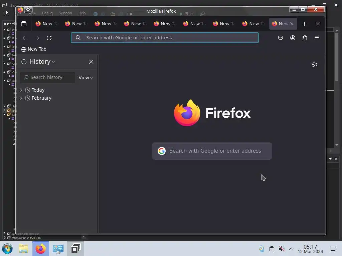The width and height of the screenshot is (342, 256).
Task: Open new tab with plus button
Action: coord(305,24)
